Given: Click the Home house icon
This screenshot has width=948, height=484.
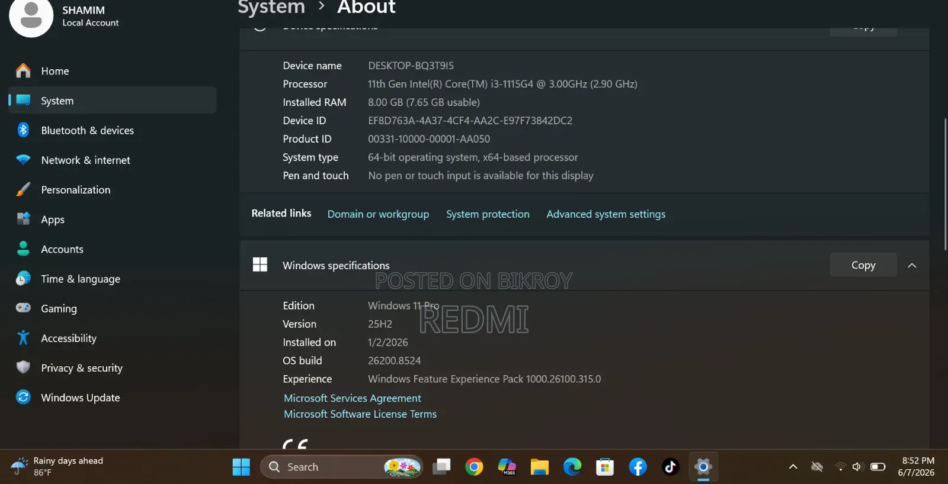Looking at the screenshot, I should coord(23,70).
